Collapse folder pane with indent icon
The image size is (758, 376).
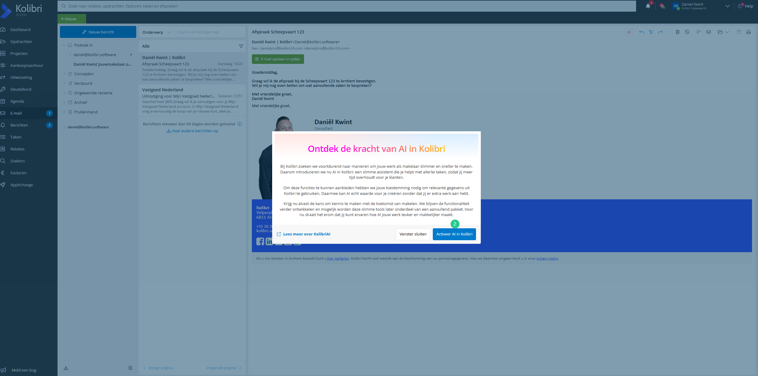click(x=130, y=368)
